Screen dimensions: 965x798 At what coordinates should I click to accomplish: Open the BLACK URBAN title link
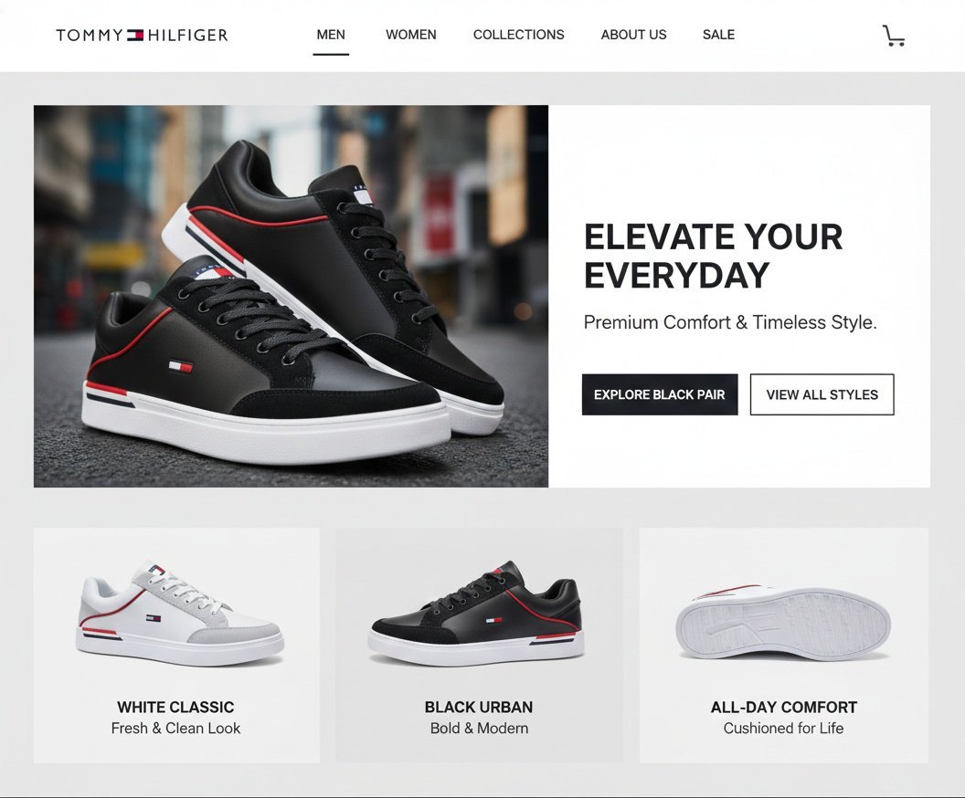[x=479, y=707]
